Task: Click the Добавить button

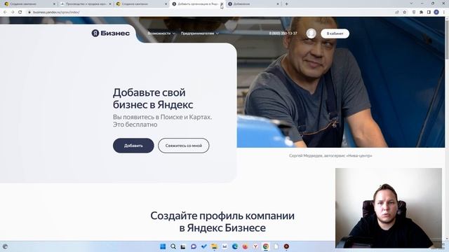Action: 133,146
